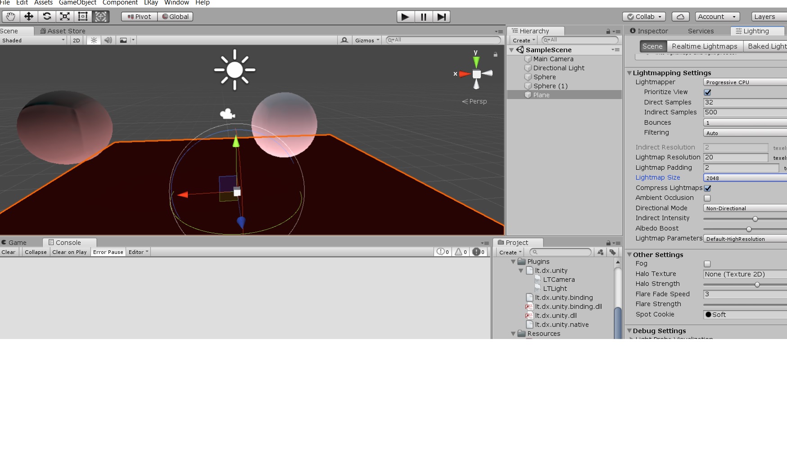The image size is (787, 461).
Task: Select the Hand tool
Action: click(11, 17)
